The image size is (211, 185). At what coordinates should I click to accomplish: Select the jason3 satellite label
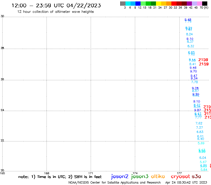(140, 176)
